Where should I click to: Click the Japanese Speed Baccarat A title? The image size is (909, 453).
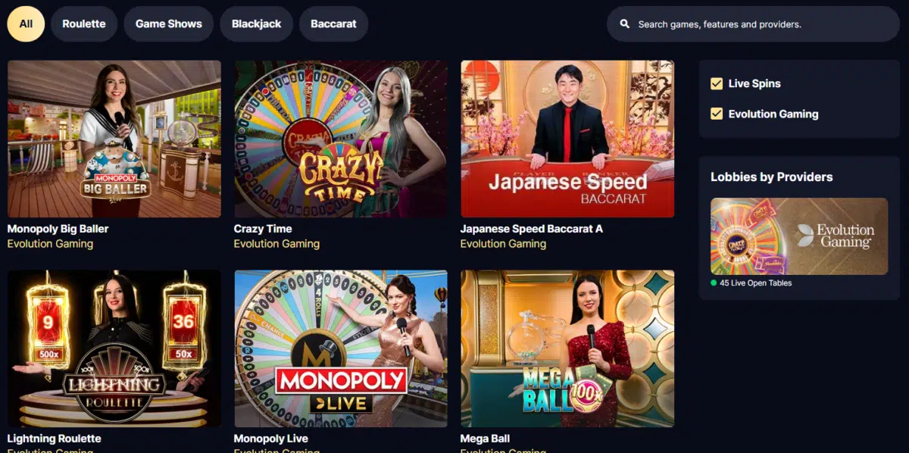pos(532,229)
